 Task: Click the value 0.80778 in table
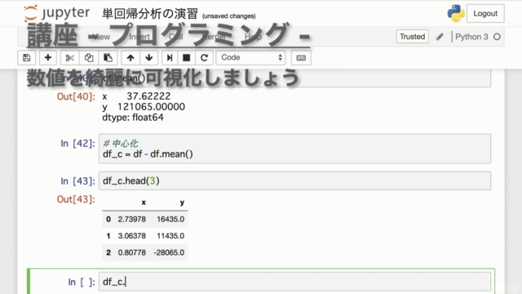coord(132,252)
